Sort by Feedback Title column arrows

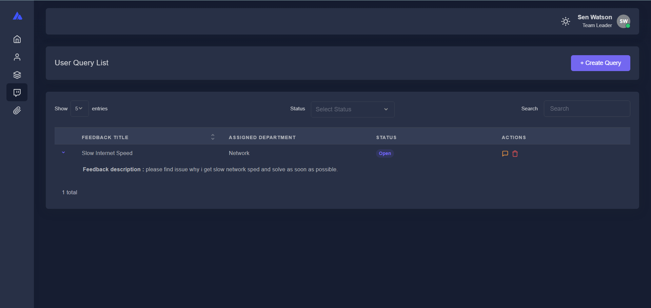pos(213,137)
